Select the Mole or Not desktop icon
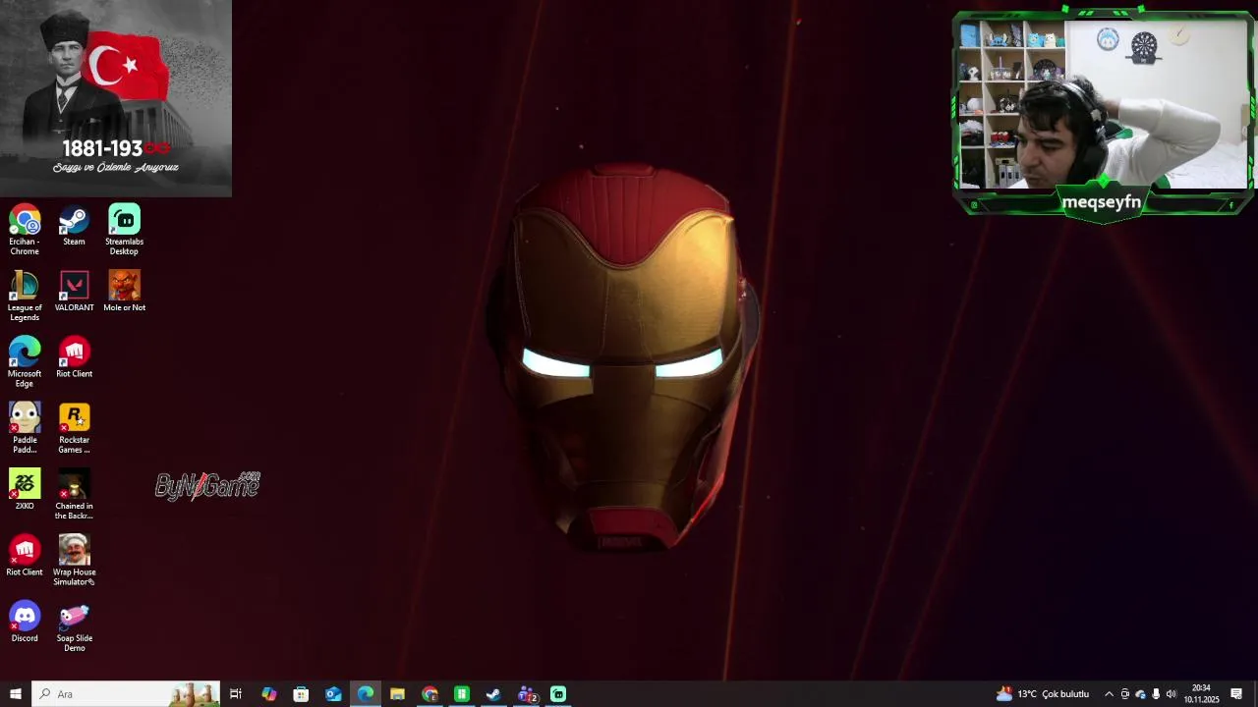This screenshot has height=707, width=1258. 124,292
